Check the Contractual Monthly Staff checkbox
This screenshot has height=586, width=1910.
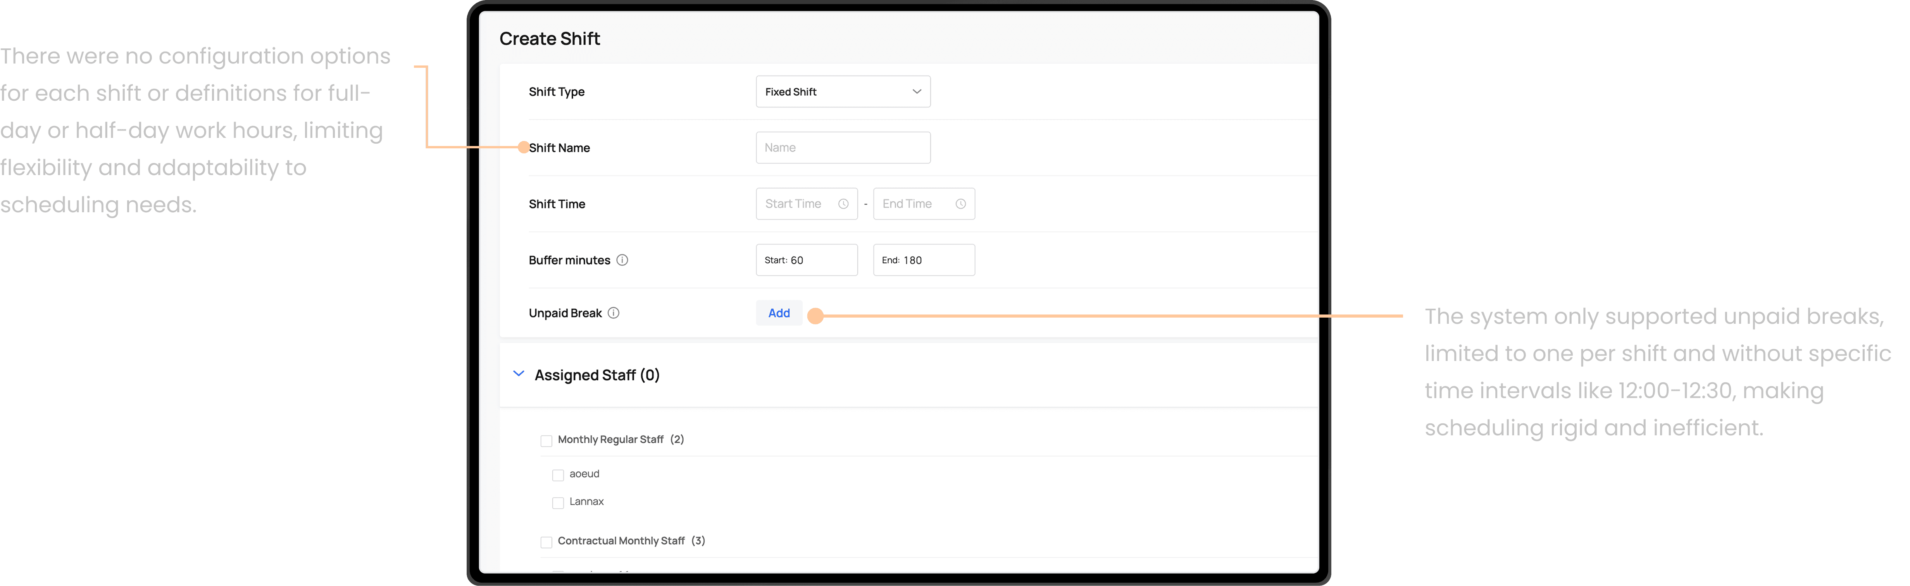[x=546, y=542]
